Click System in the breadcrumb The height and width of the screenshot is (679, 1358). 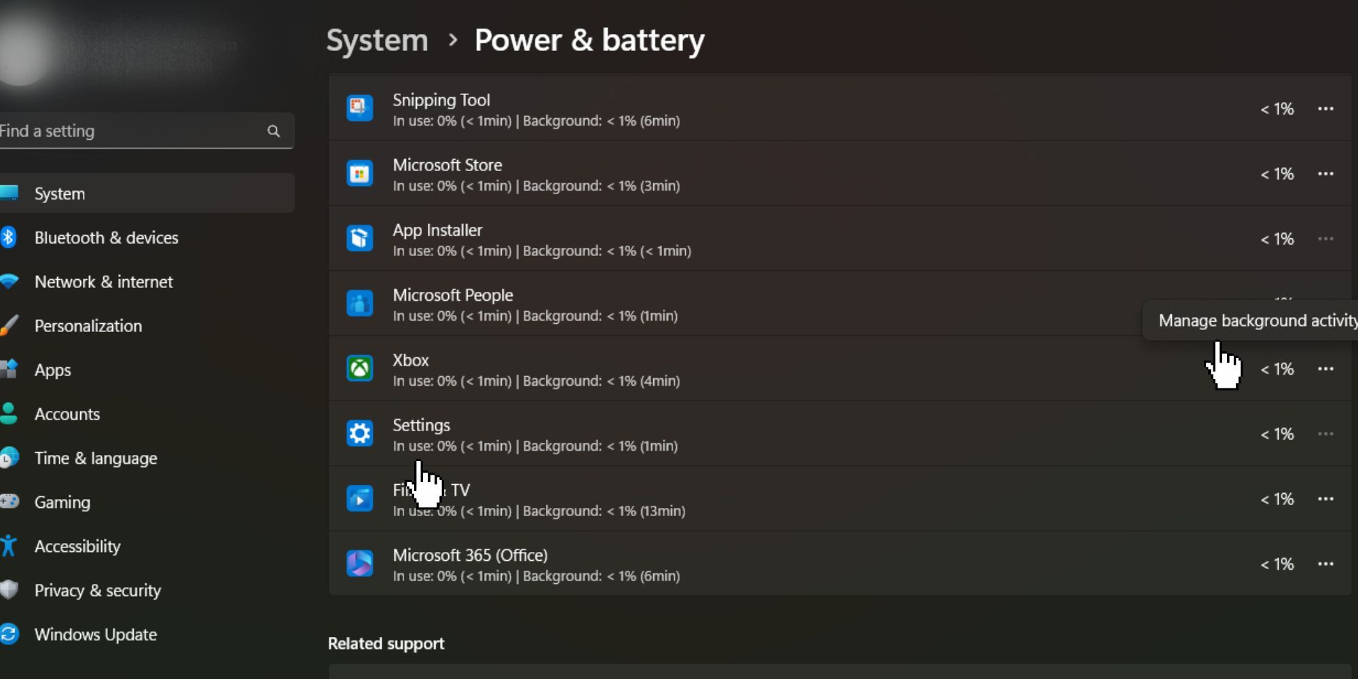click(378, 41)
